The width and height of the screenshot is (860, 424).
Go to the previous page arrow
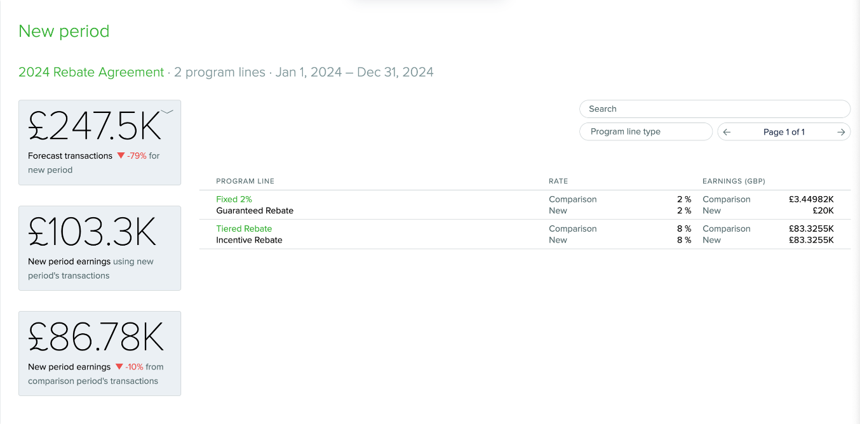(x=727, y=132)
